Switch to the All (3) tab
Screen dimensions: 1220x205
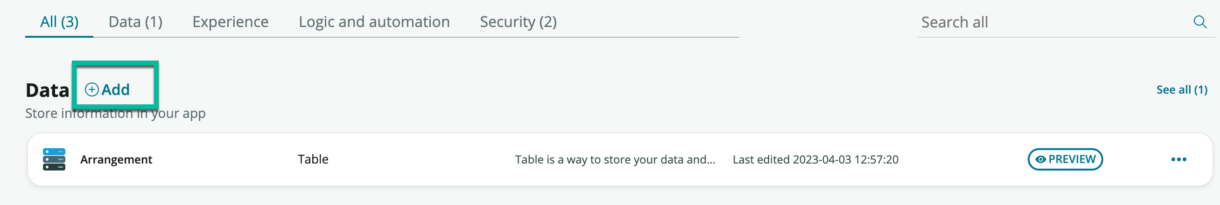(x=59, y=22)
